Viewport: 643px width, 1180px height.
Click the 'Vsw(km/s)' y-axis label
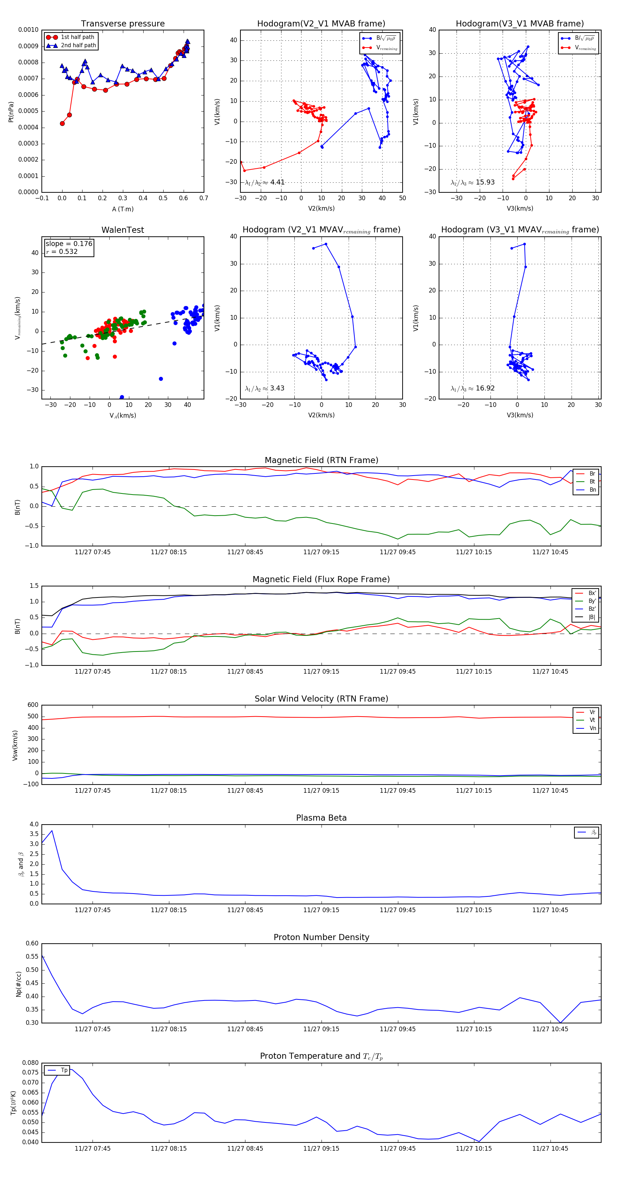coord(15,745)
